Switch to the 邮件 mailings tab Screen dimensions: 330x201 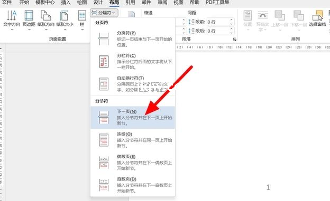146,3
